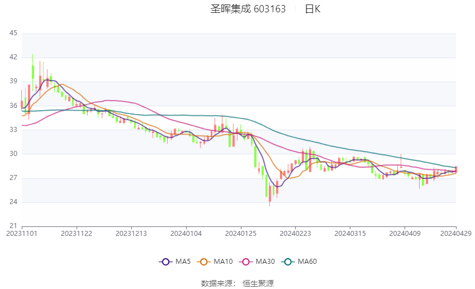The height and width of the screenshot is (289, 475).
Task: Click the MA30 pink circle legend marker
Action: (246, 262)
